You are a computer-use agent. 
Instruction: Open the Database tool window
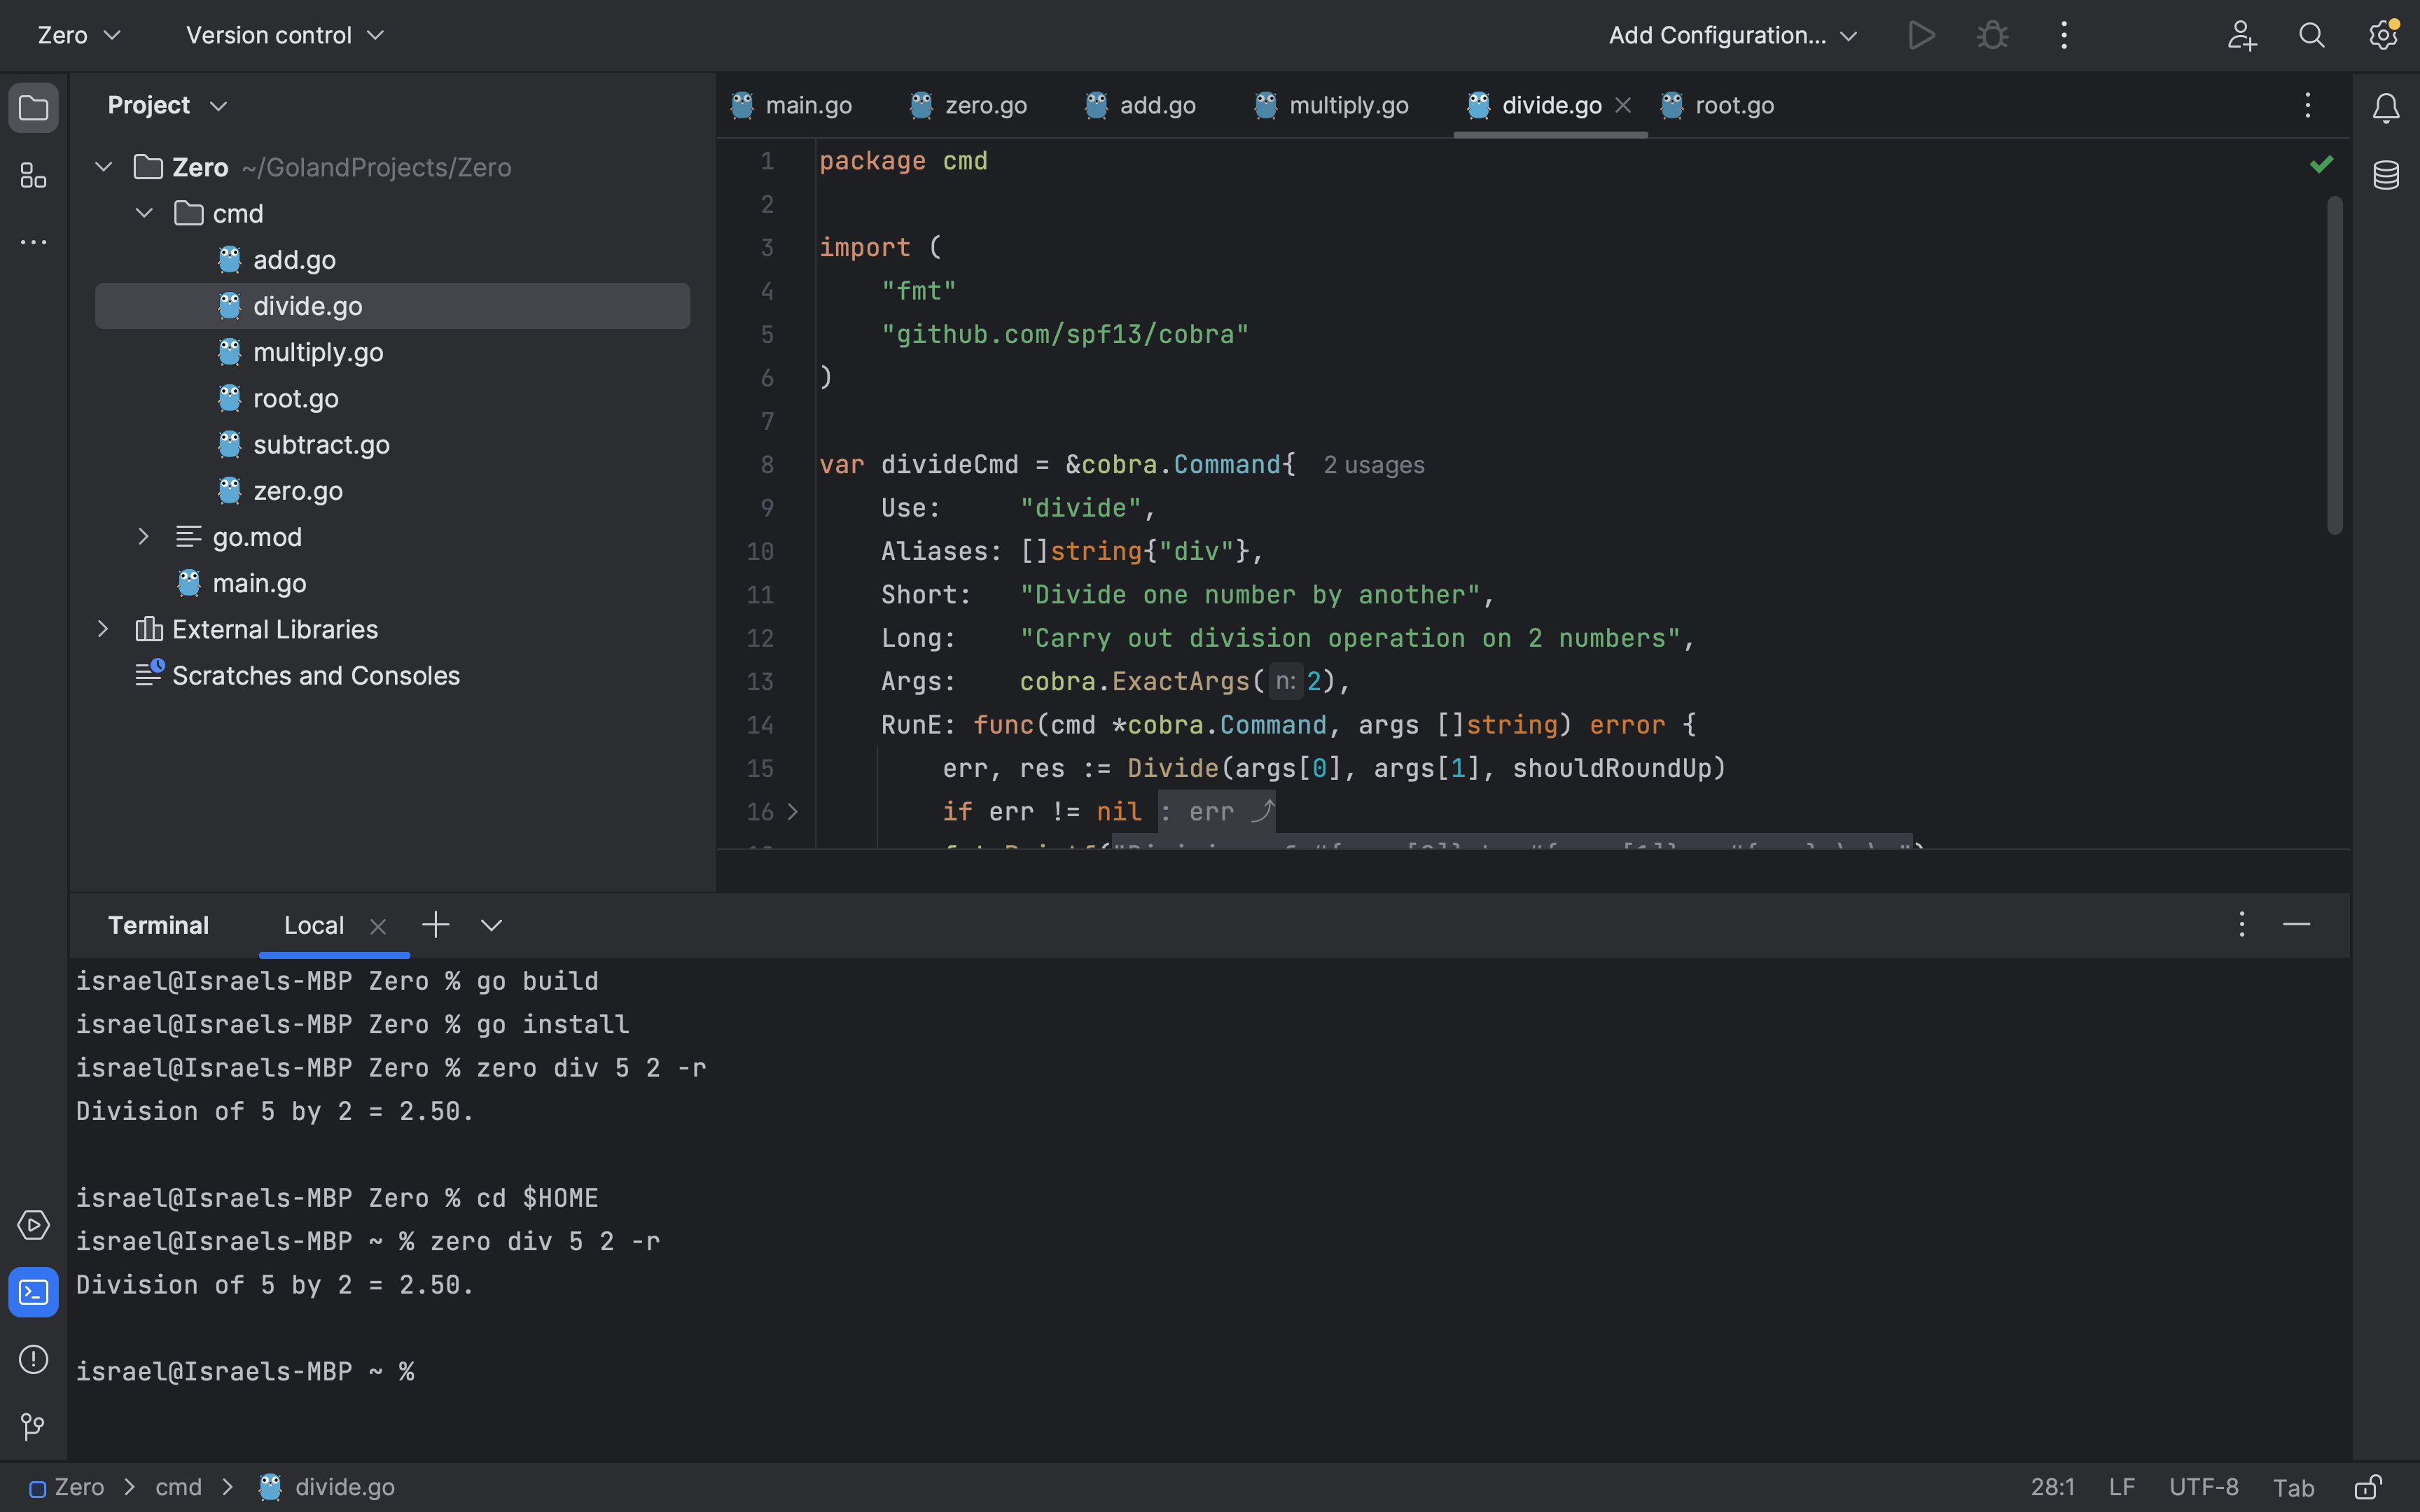(x=2386, y=176)
